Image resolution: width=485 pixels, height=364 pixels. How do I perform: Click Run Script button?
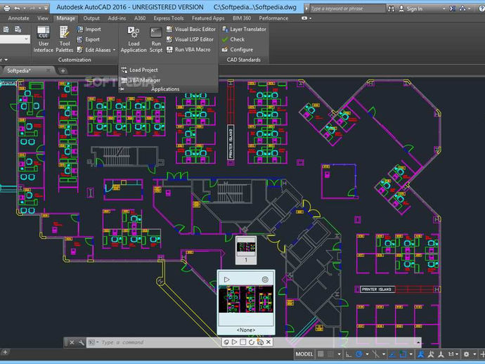pos(156,39)
